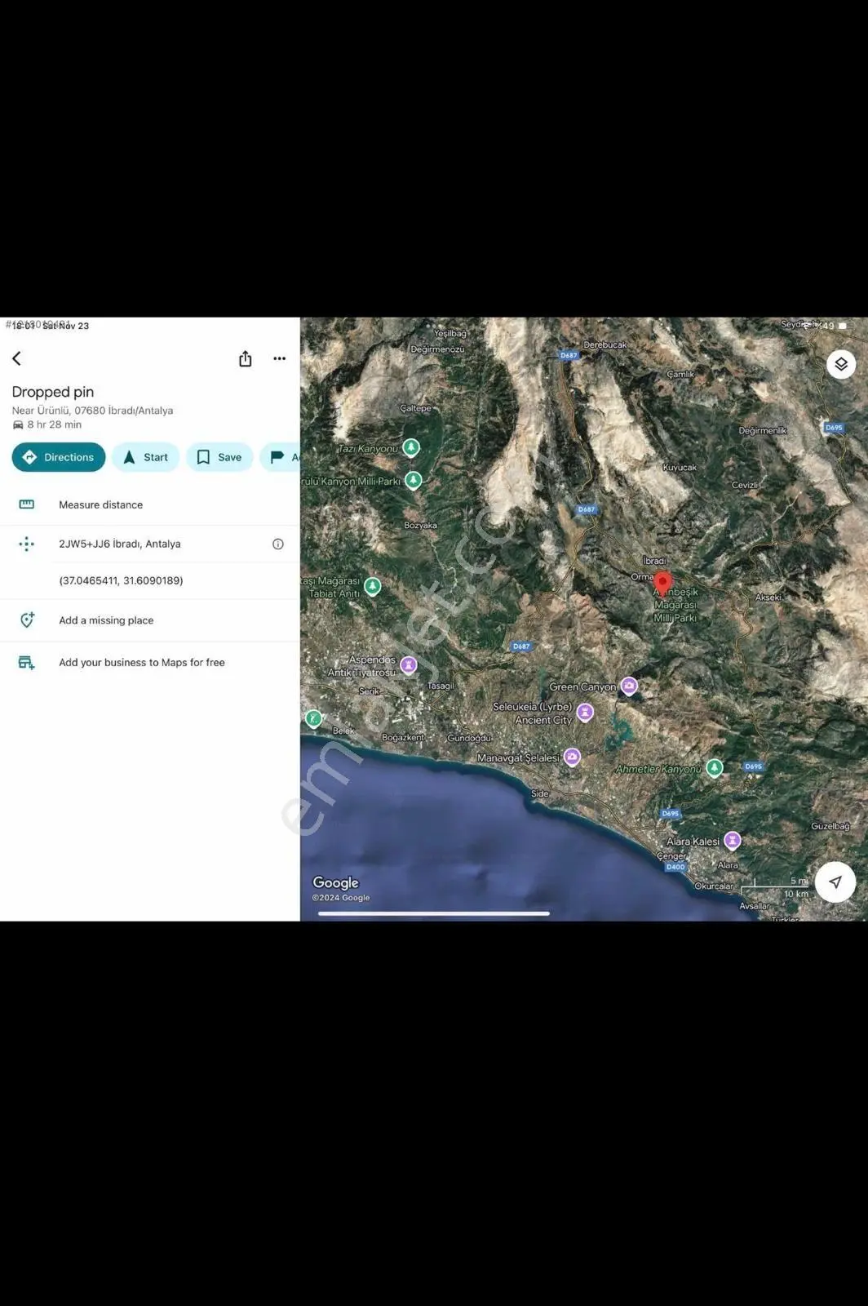Viewport: 868px width, 1306px height.
Task: Go back with the left arrow
Action: coord(16,358)
